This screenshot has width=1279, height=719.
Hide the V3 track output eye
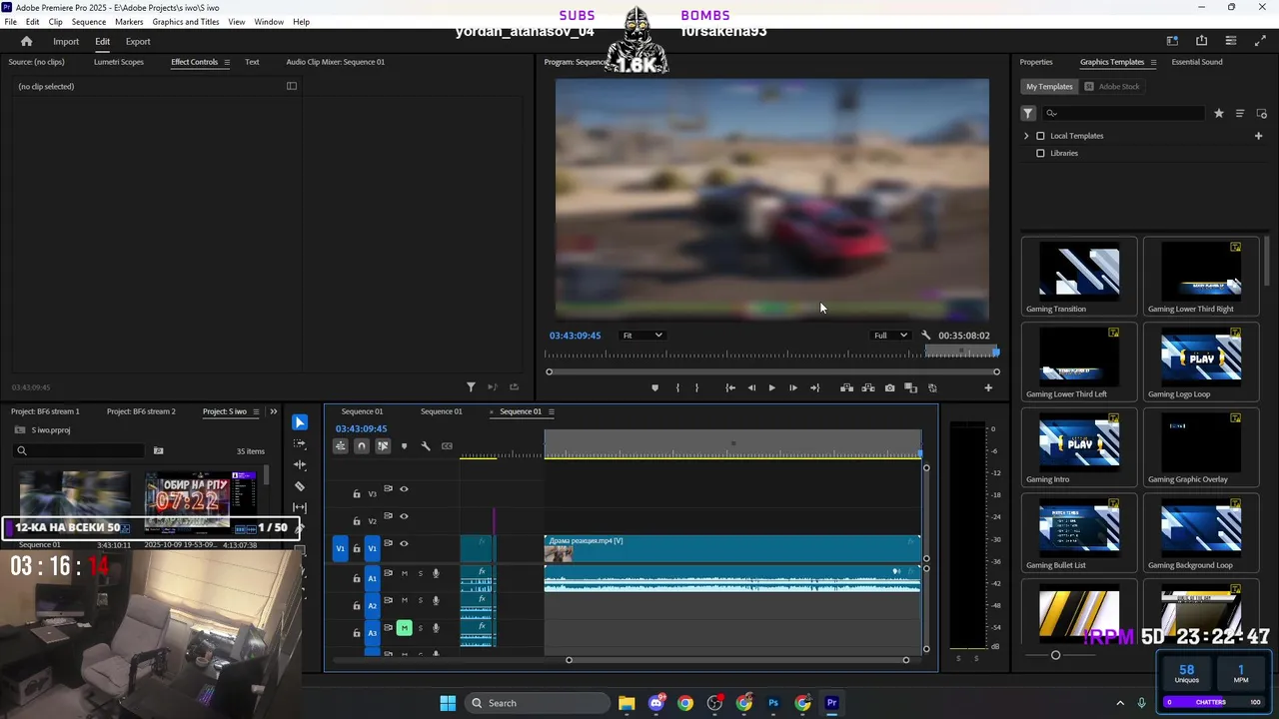pos(404,489)
